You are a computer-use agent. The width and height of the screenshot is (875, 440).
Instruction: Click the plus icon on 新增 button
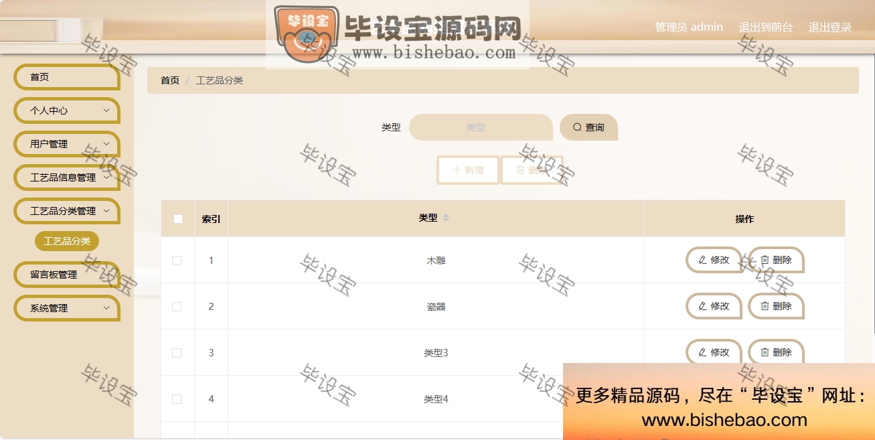[457, 170]
